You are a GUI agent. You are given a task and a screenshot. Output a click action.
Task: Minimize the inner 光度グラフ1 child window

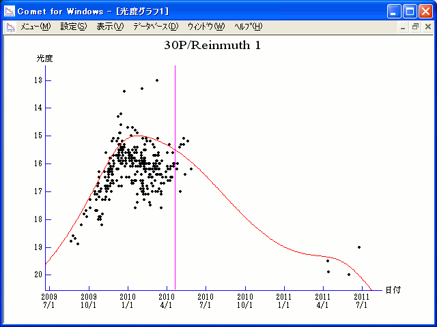point(403,27)
